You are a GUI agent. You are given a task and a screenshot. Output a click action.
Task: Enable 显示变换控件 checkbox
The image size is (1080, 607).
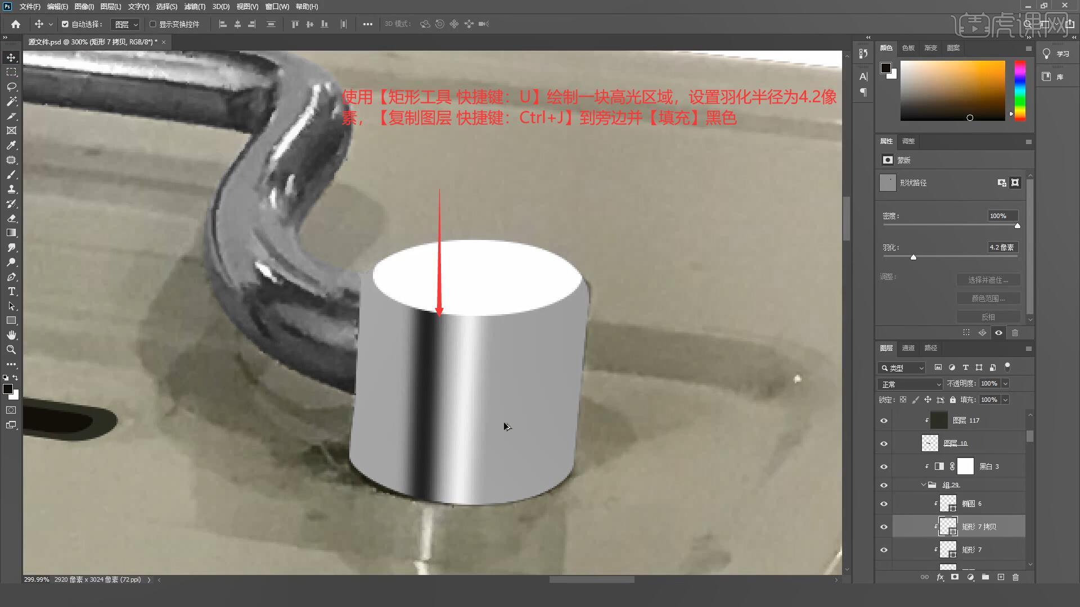coord(152,24)
